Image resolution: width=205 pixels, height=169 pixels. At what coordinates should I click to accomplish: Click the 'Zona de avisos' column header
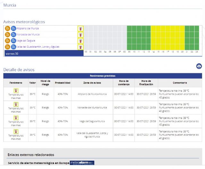click(x=92, y=83)
